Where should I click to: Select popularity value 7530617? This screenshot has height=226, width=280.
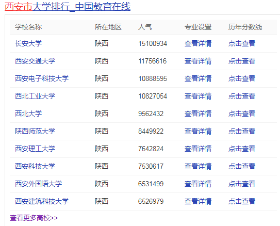pyautogui.click(x=151, y=166)
